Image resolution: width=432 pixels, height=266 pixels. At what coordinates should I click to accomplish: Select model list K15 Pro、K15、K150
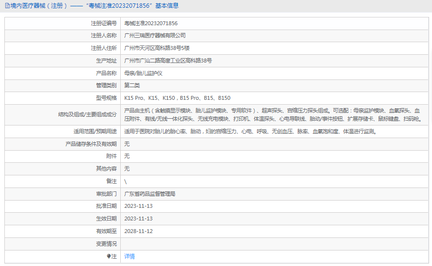pyautogui.click(x=150, y=98)
